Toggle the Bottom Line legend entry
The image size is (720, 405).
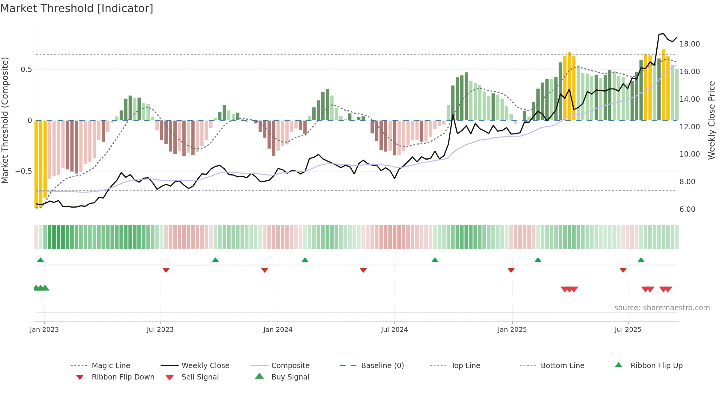coord(552,365)
